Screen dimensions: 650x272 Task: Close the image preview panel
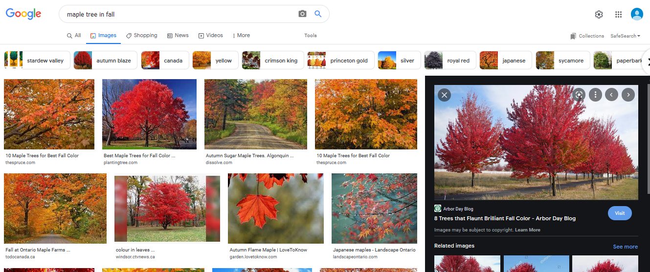coord(444,95)
